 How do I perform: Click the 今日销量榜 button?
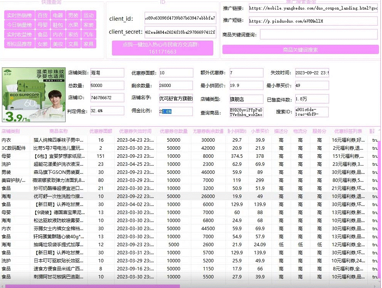(19, 25)
